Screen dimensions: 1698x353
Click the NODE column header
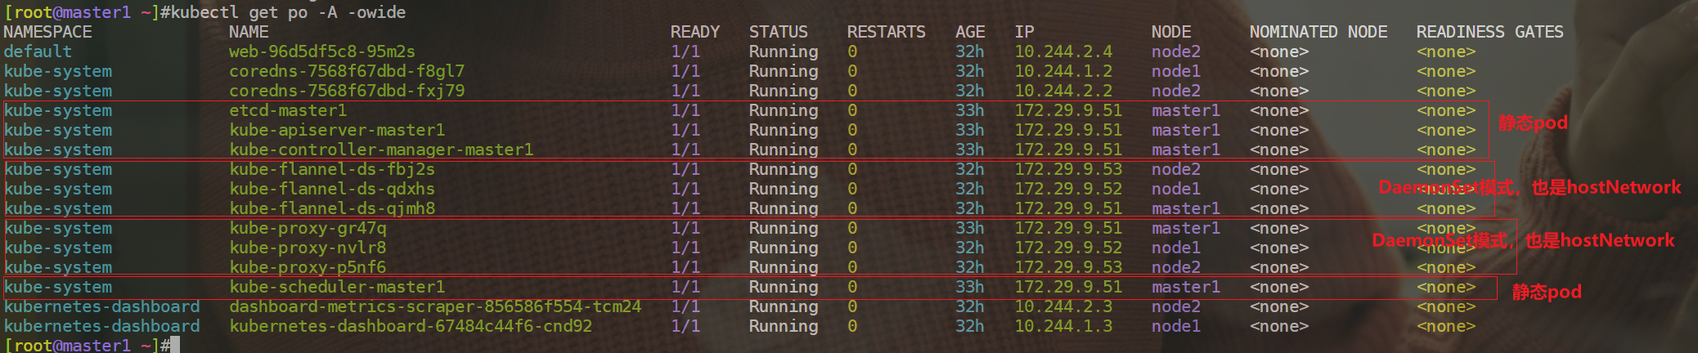1171,32
